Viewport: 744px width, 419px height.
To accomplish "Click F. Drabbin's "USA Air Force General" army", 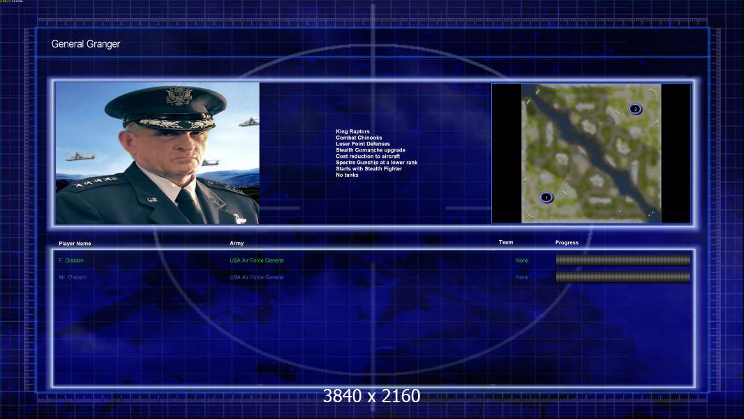I will [257, 260].
